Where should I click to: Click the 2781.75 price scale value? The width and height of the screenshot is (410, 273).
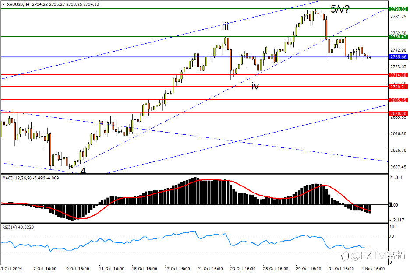click(x=398, y=17)
